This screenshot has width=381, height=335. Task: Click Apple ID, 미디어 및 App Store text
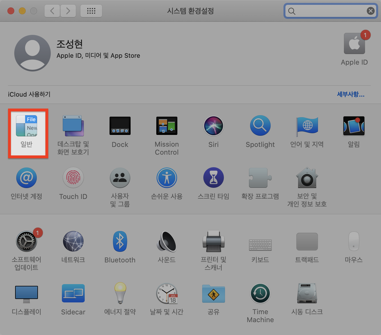point(98,55)
